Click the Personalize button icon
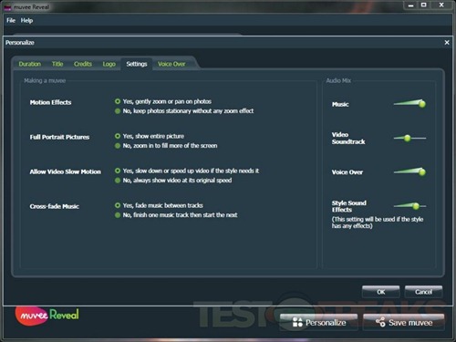This screenshot has width=456, height=342. pyautogui.click(x=297, y=322)
